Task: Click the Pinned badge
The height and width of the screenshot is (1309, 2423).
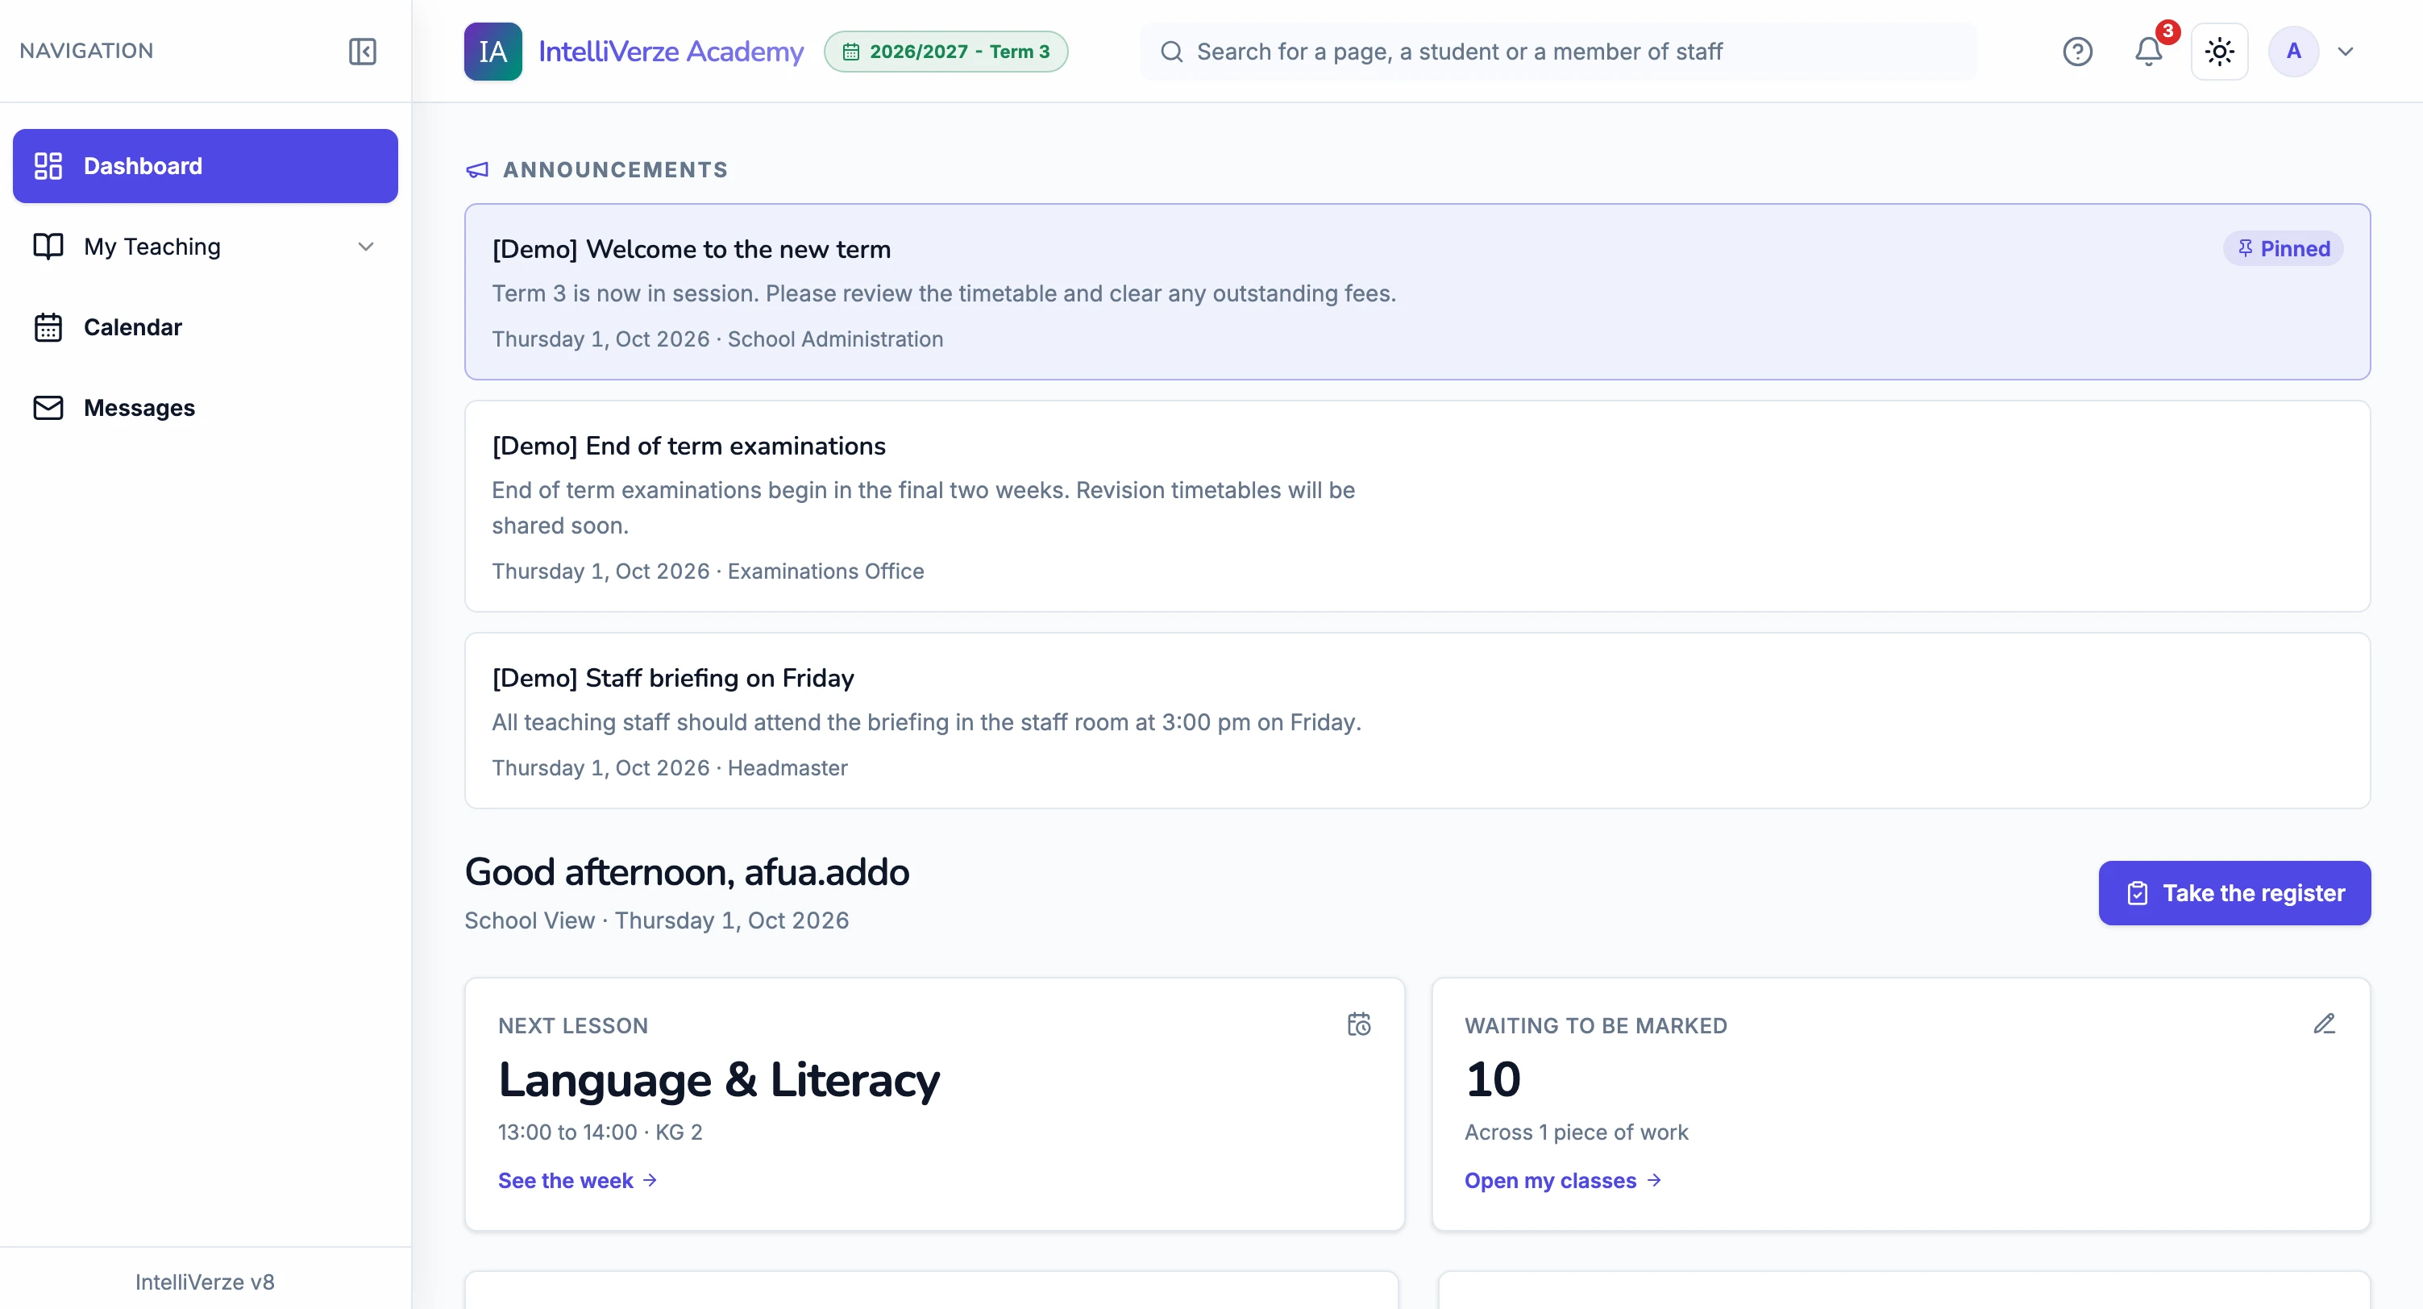Action: (x=2283, y=248)
